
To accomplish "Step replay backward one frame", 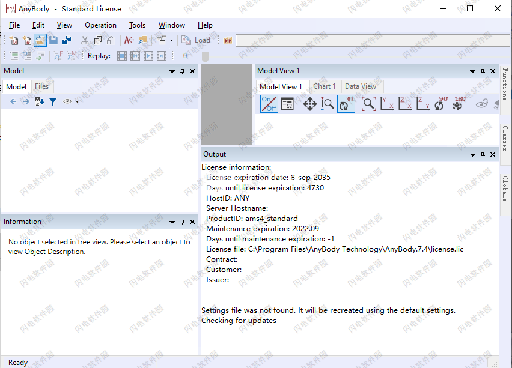I will (135, 56).
